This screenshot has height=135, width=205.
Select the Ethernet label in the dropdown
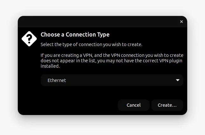(x=57, y=80)
